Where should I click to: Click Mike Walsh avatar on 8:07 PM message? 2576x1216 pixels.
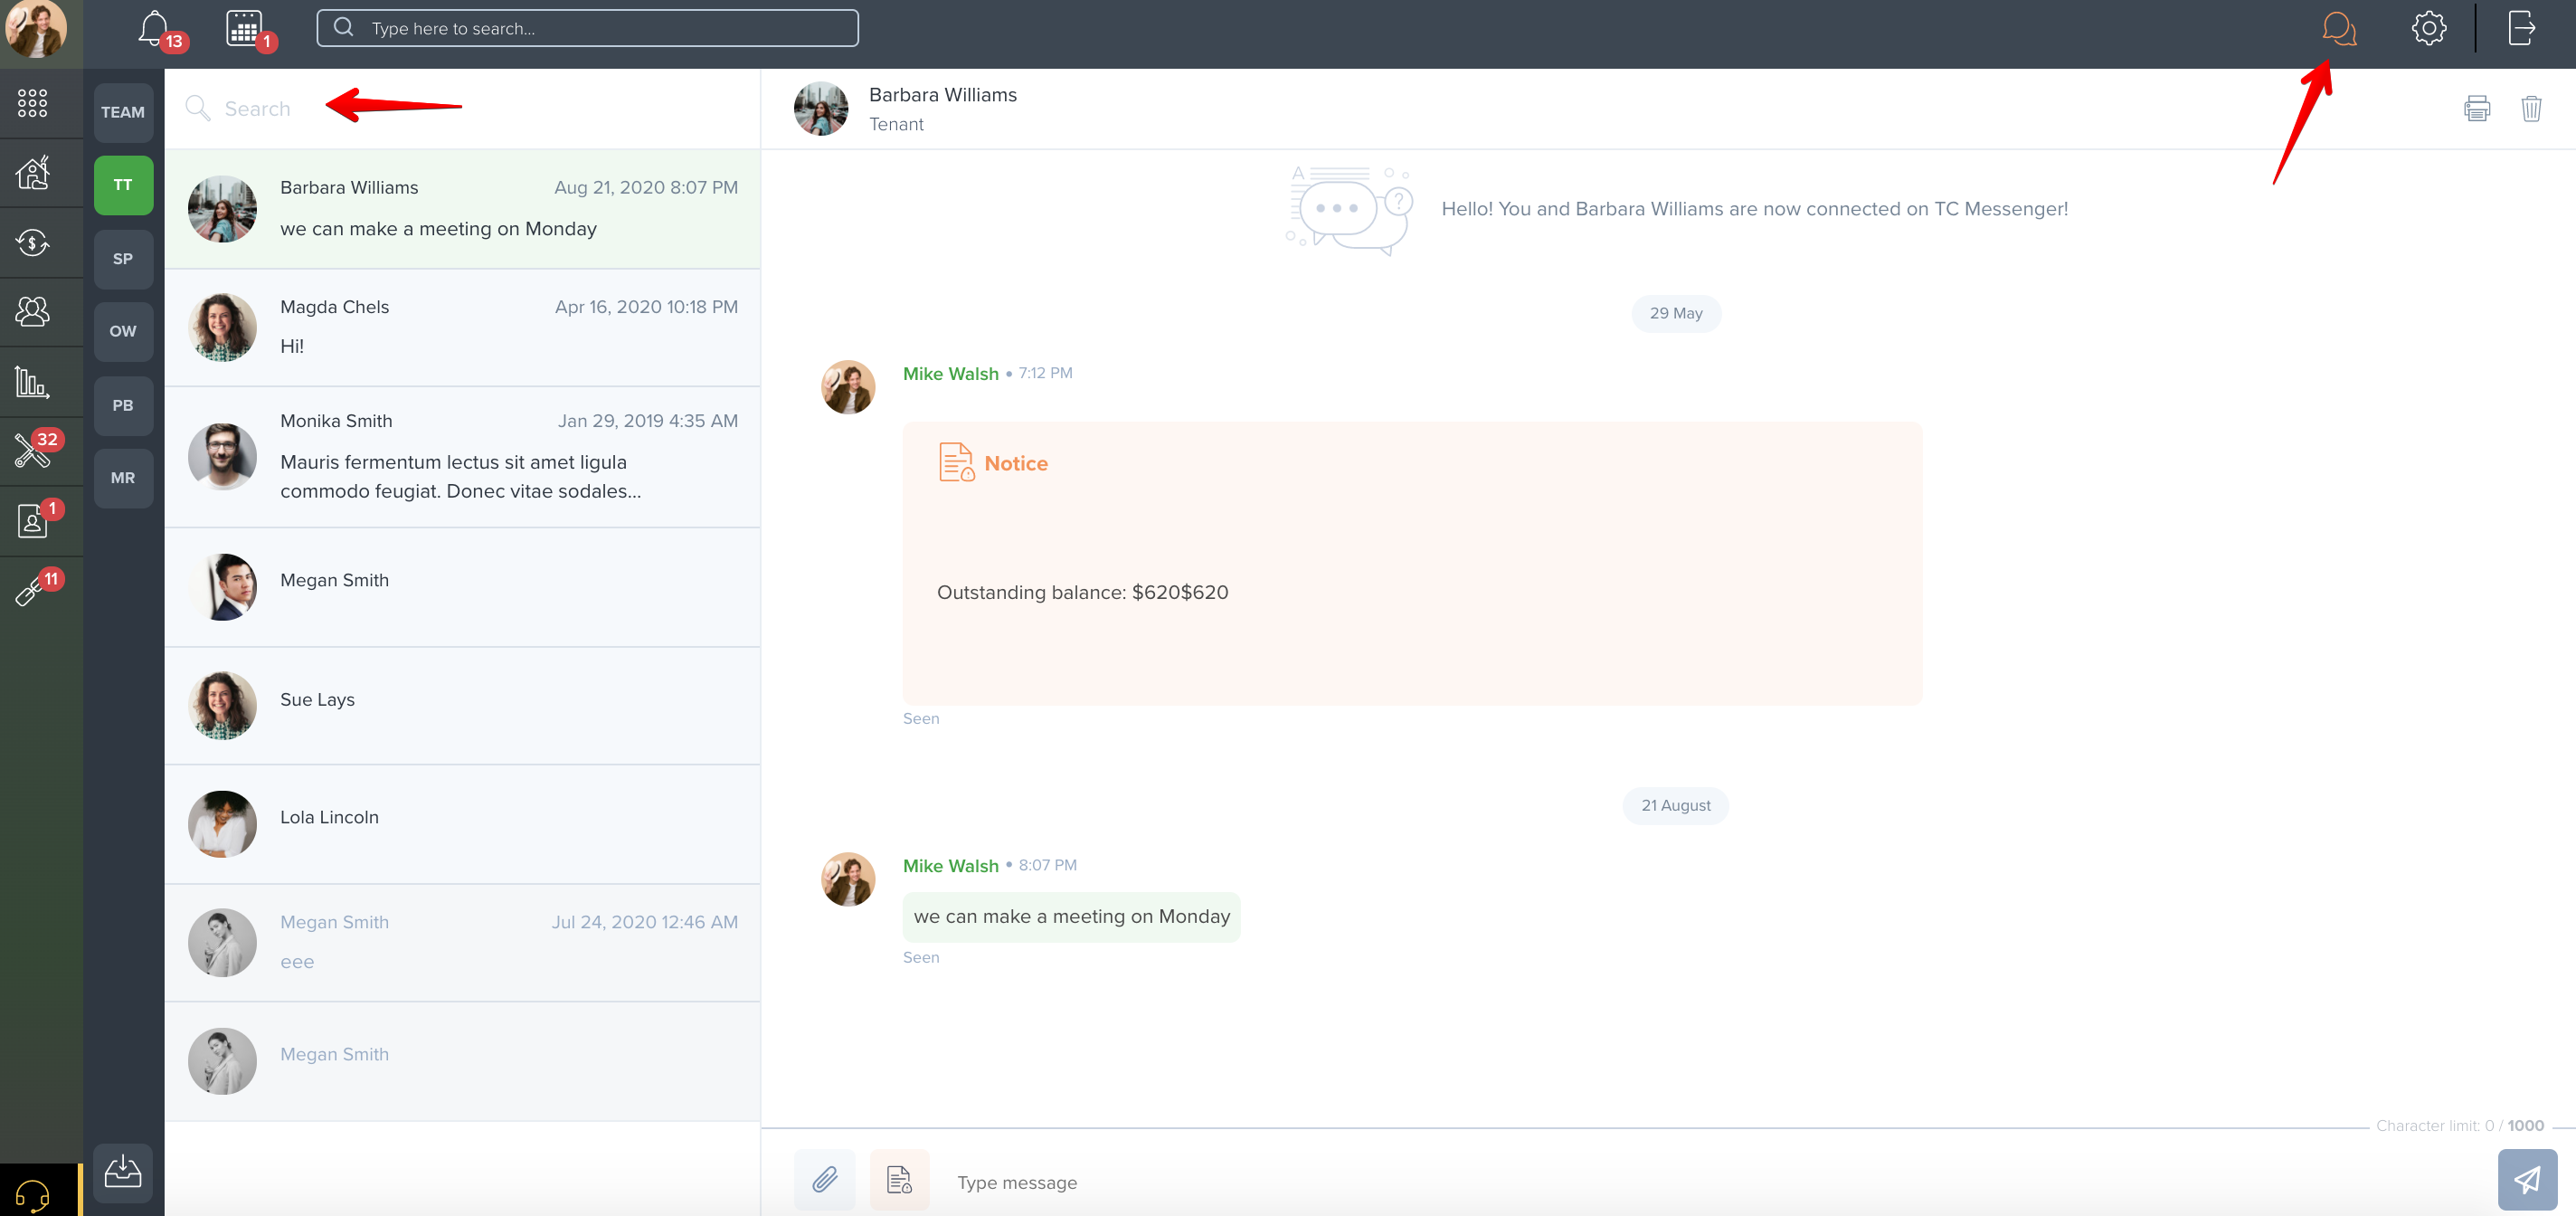848,879
